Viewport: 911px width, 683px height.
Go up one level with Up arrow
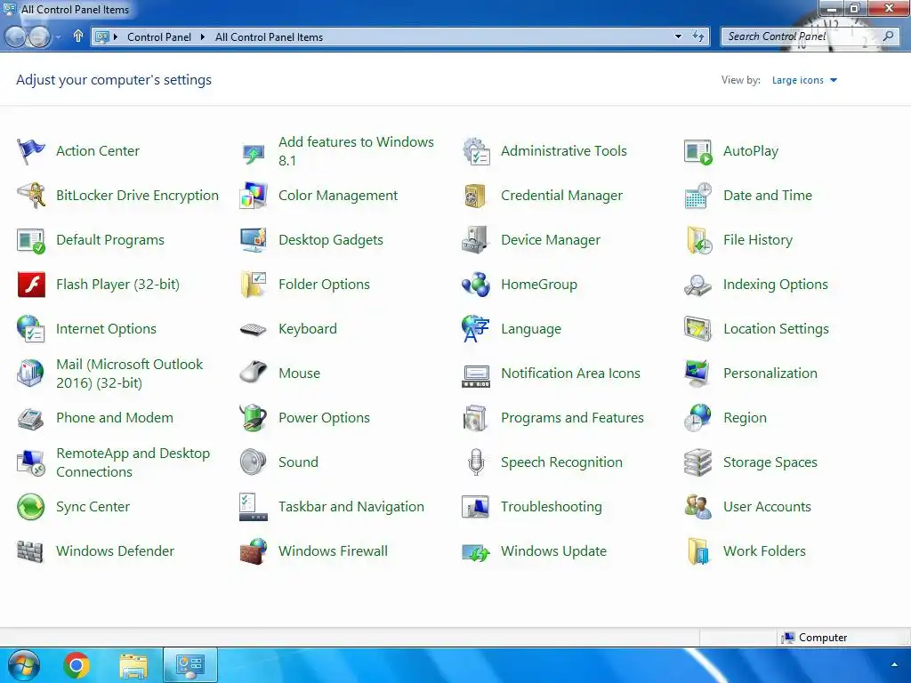pyautogui.click(x=78, y=36)
